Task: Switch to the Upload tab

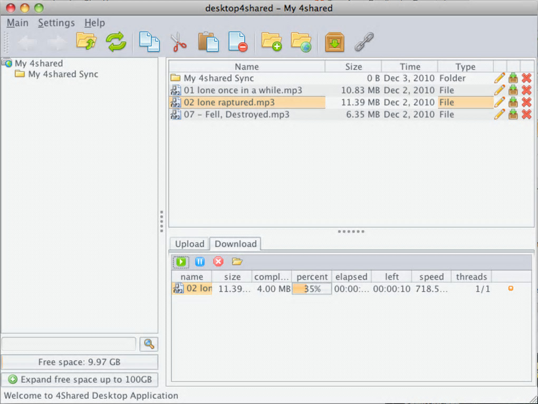Action: click(x=189, y=244)
